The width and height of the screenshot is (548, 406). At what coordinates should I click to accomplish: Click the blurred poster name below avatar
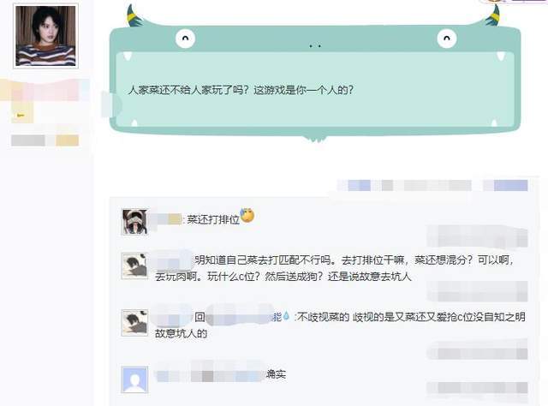pos(45,90)
